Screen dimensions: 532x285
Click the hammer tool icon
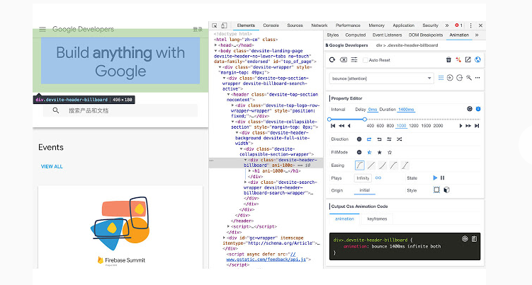coord(468,78)
